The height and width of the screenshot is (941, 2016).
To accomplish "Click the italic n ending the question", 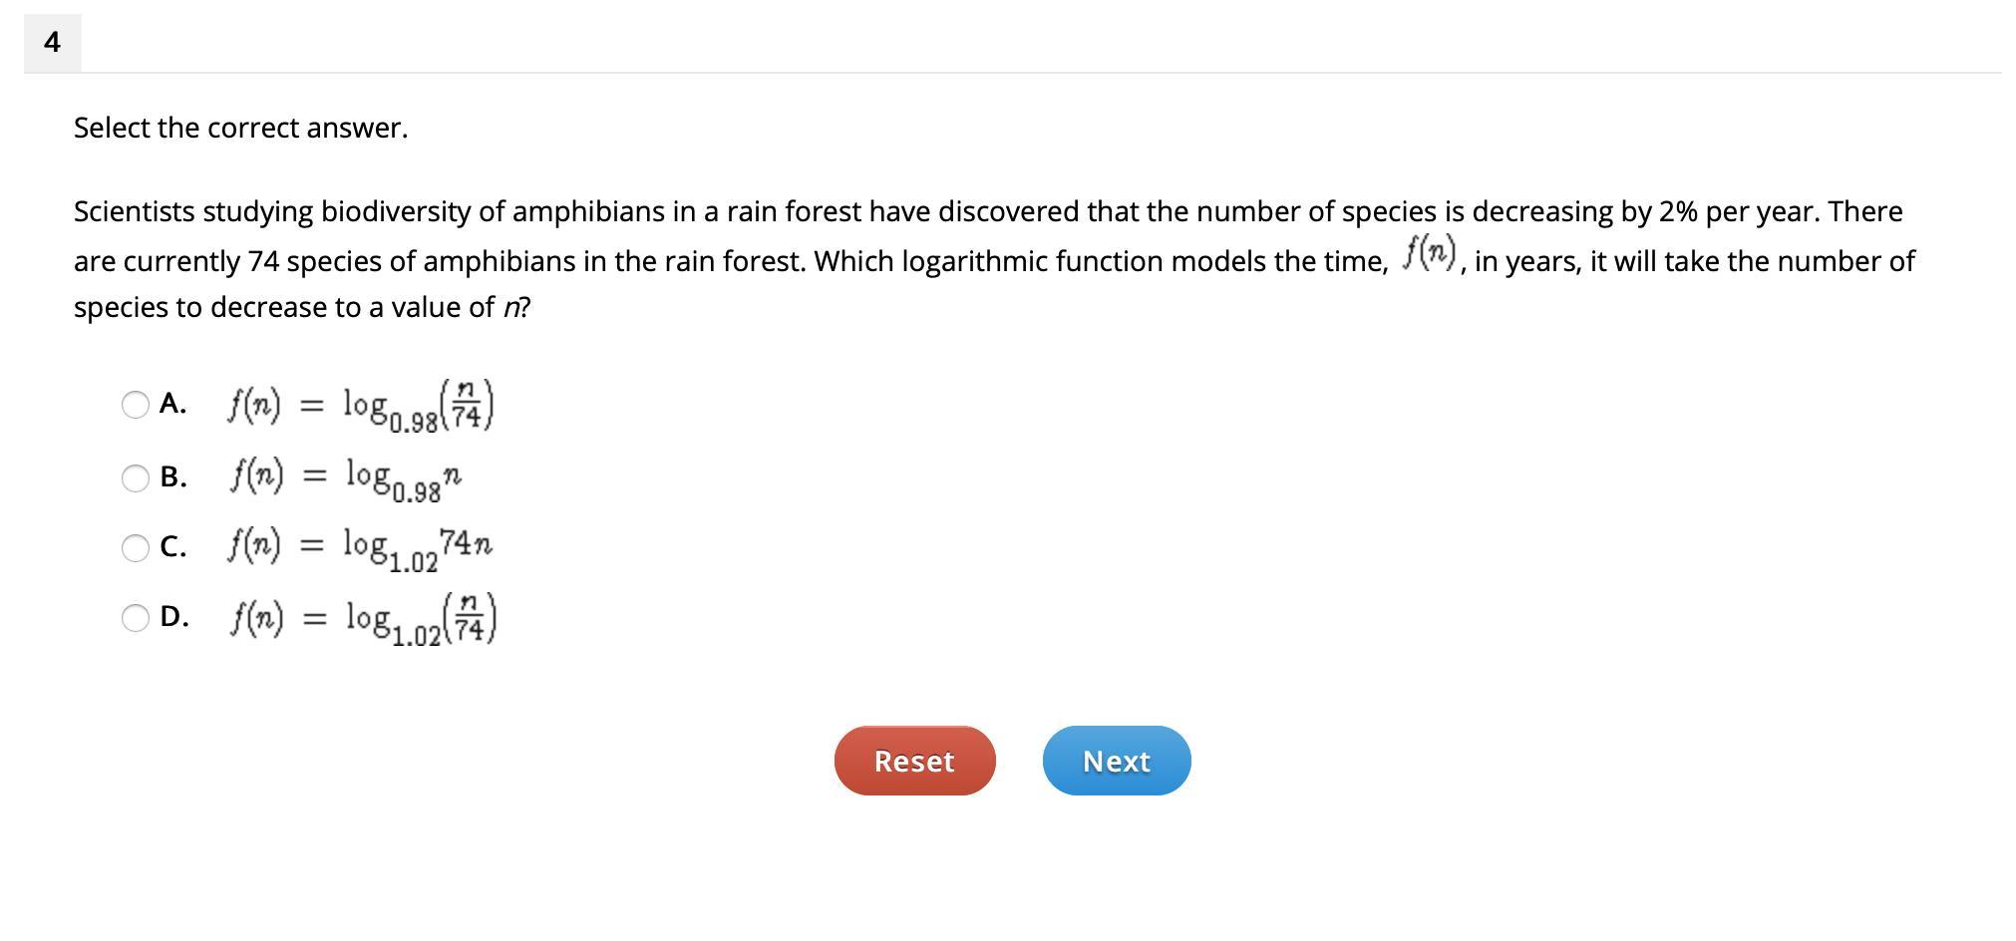I will [511, 308].
